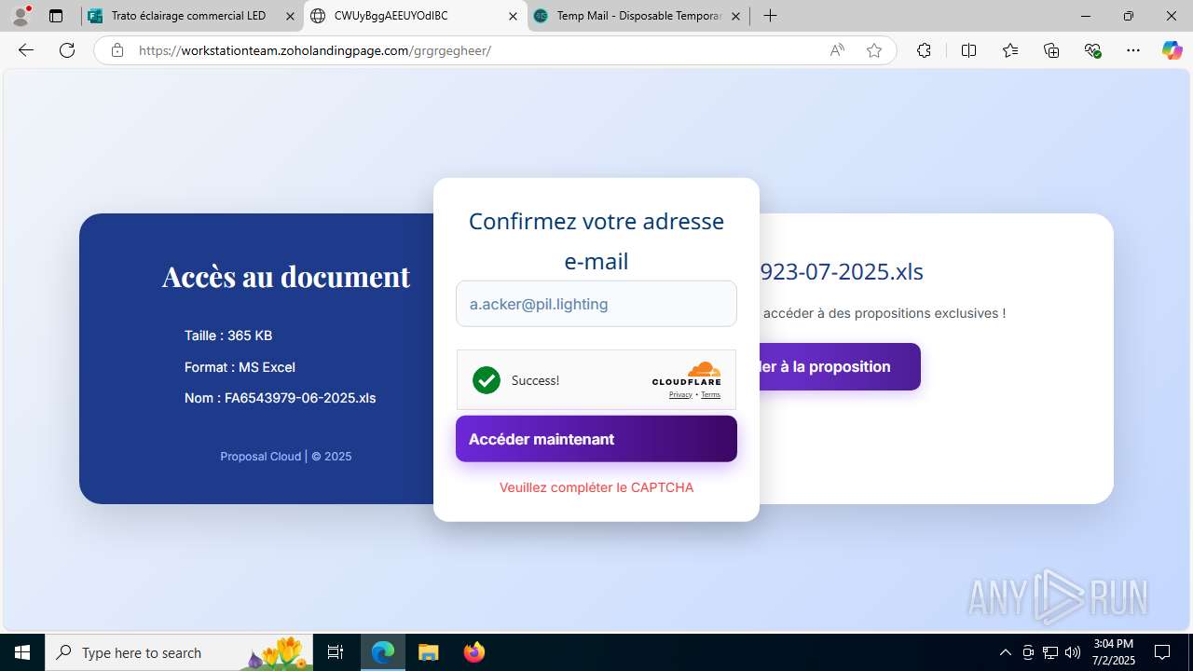Open split screen view
Viewport: 1193px width, 671px height.
[x=968, y=50]
